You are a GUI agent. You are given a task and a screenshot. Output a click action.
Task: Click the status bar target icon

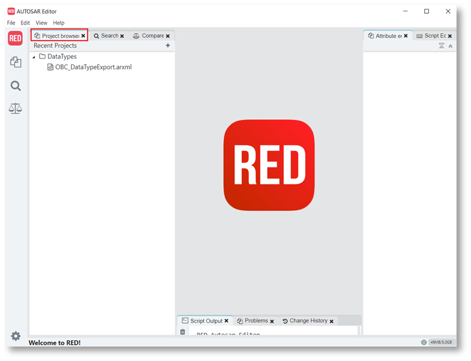click(x=424, y=342)
